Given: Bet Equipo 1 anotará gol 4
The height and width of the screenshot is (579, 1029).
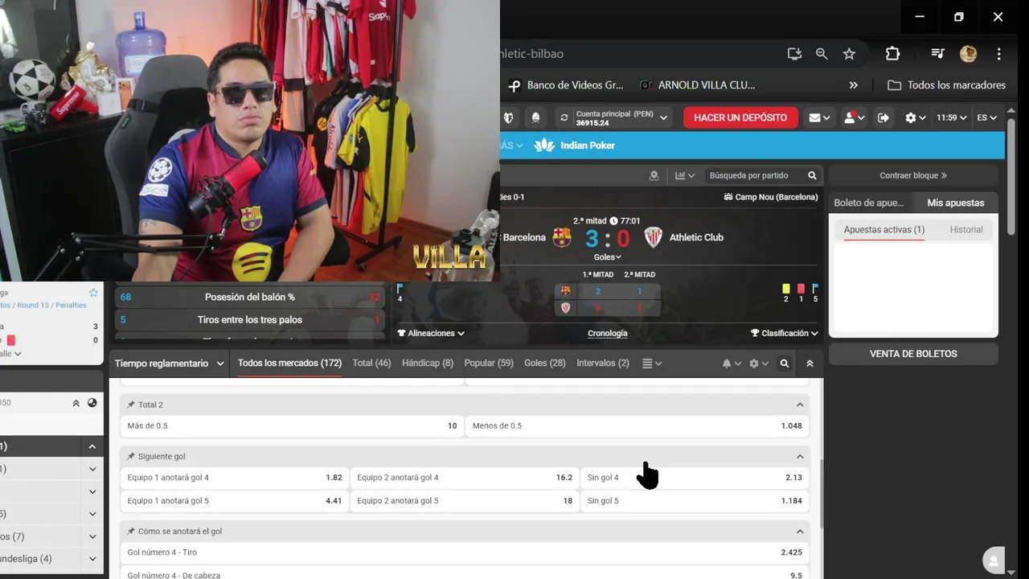Looking at the screenshot, I should coord(234,478).
